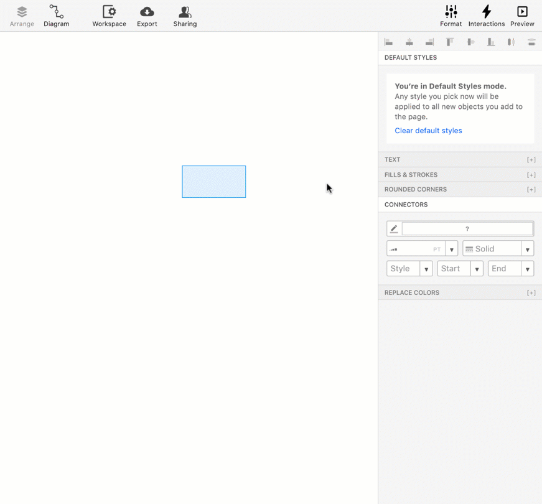Click the connector label input field
The image size is (542, 504).
(x=467, y=228)
